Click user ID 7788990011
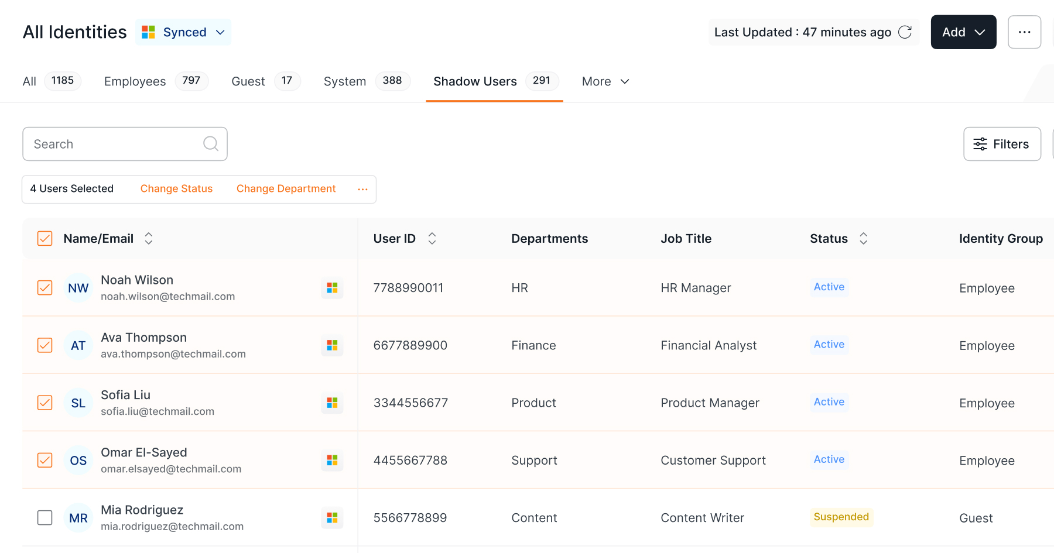 [408, 288]
